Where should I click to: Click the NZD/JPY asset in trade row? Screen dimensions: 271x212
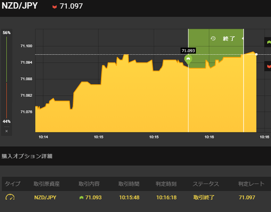click(45, 197)
